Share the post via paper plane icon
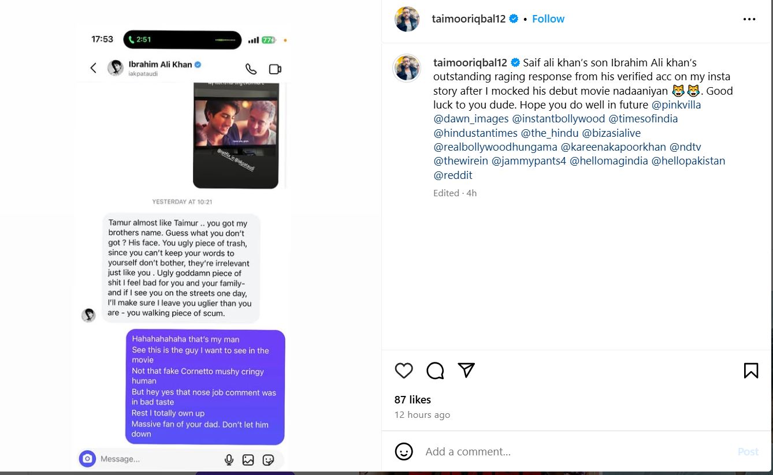This screenshot has width=773, height=475. tap(466, 370)
